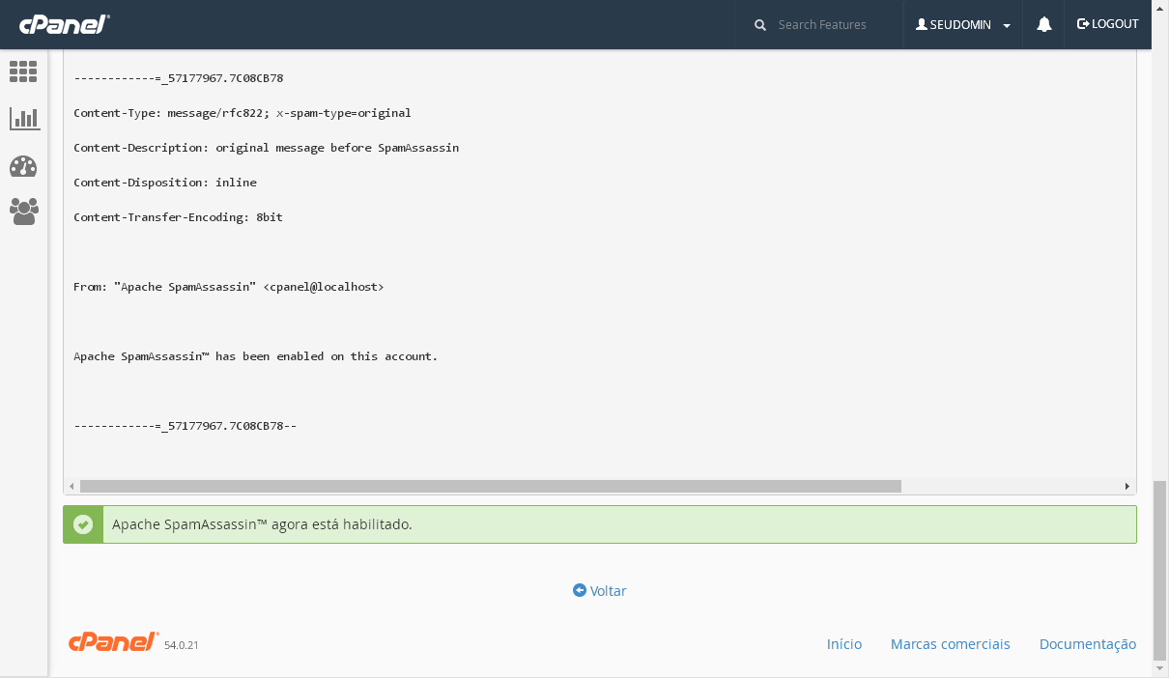Open the Início footer link

(x=843, y=644)
